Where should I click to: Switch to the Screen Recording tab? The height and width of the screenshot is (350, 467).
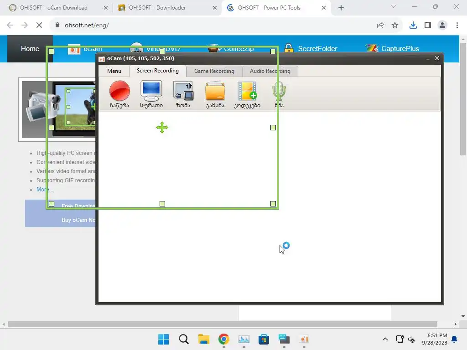(157, 71)
